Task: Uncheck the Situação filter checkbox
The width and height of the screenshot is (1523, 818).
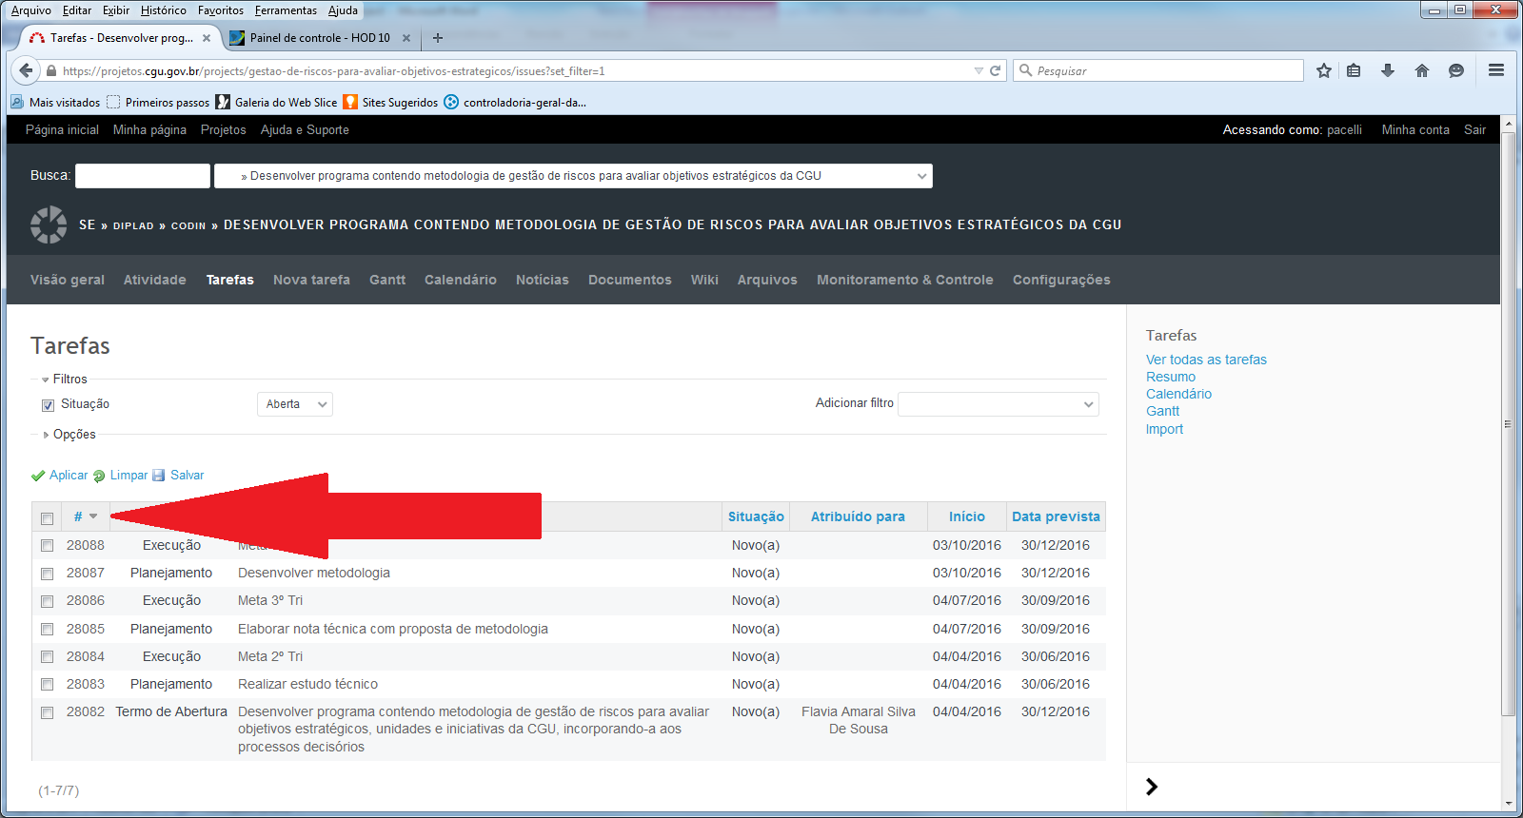Action: tap(48, 405)
